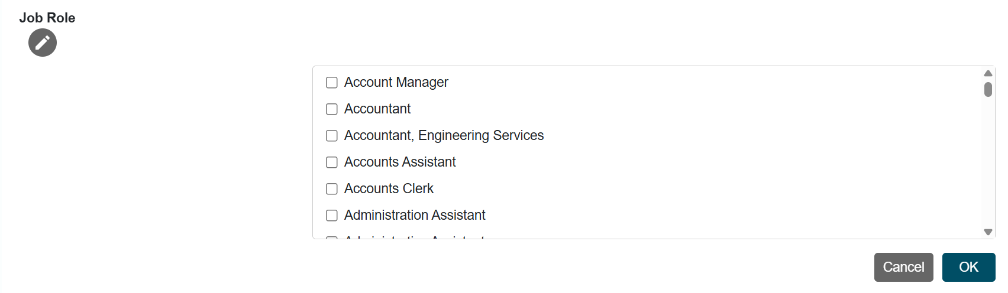This screenshot has width=1008, height=293.
Task: Dismiss the dialog with the Cancel button
Action: click(903, 267)
